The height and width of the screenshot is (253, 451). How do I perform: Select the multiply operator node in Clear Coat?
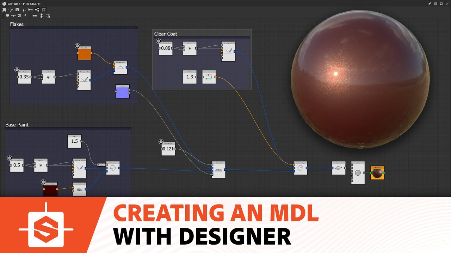click(190, 48)
